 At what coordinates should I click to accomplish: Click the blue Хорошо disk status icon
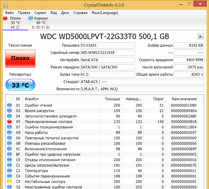(x=31, y=18)
